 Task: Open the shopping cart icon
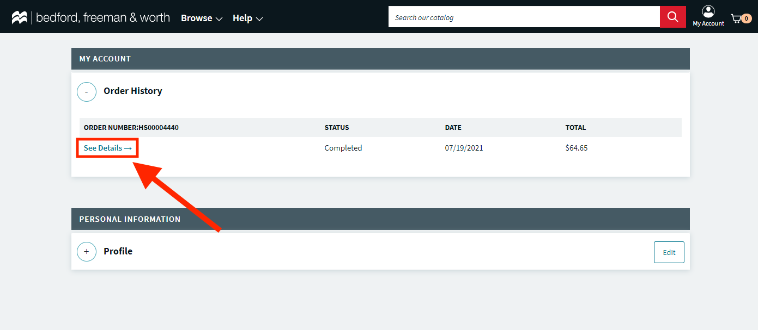[x=736, y=18]
